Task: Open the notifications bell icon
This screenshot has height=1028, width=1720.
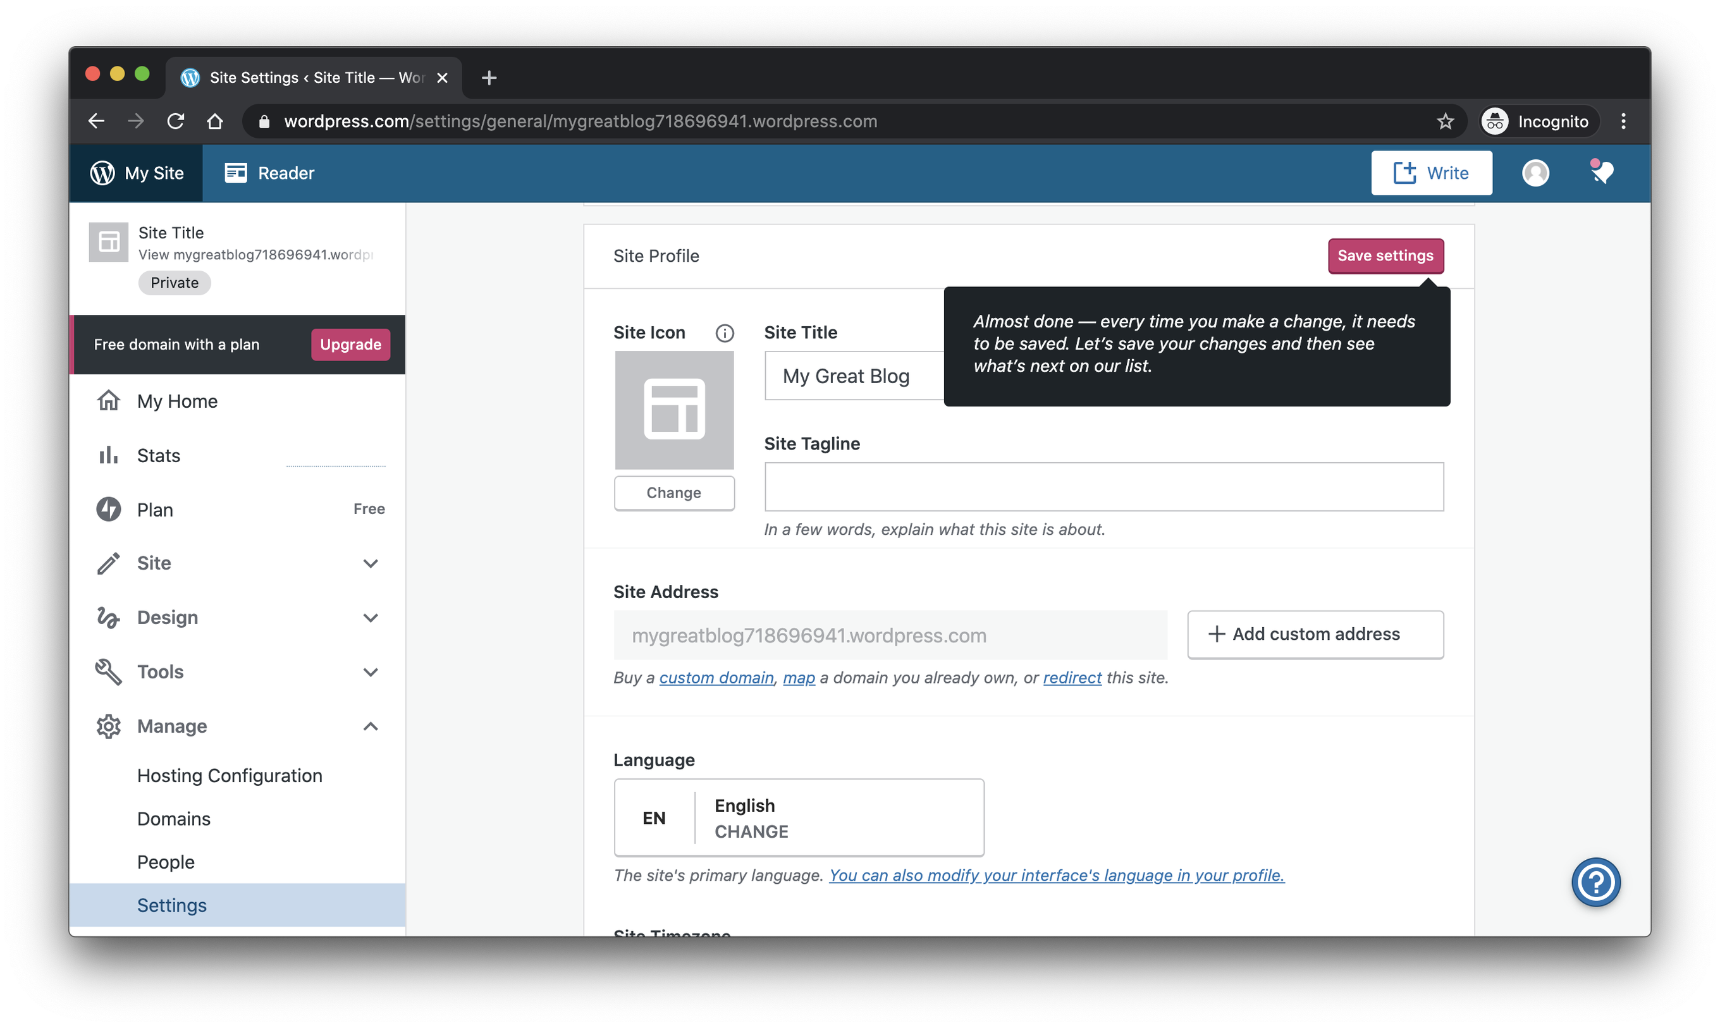Action: pos(1602,172)
